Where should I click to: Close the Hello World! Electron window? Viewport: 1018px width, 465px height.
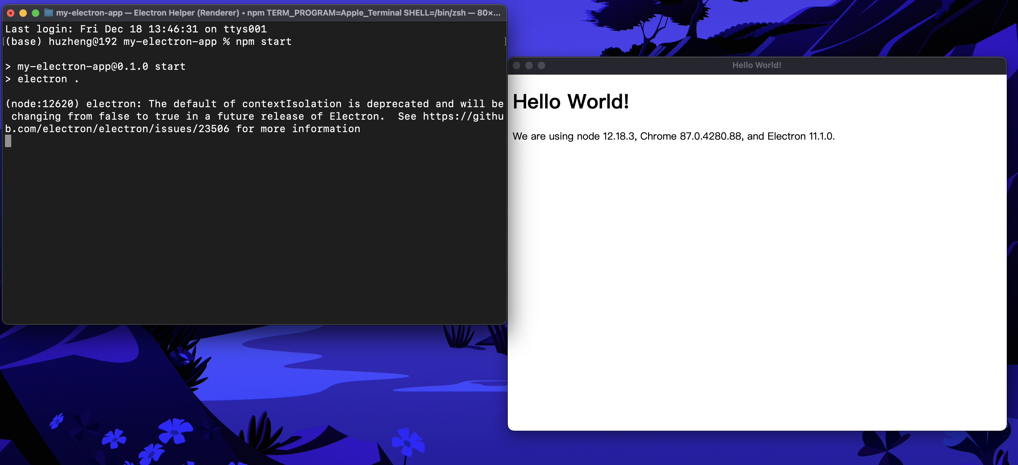[516, 65]
